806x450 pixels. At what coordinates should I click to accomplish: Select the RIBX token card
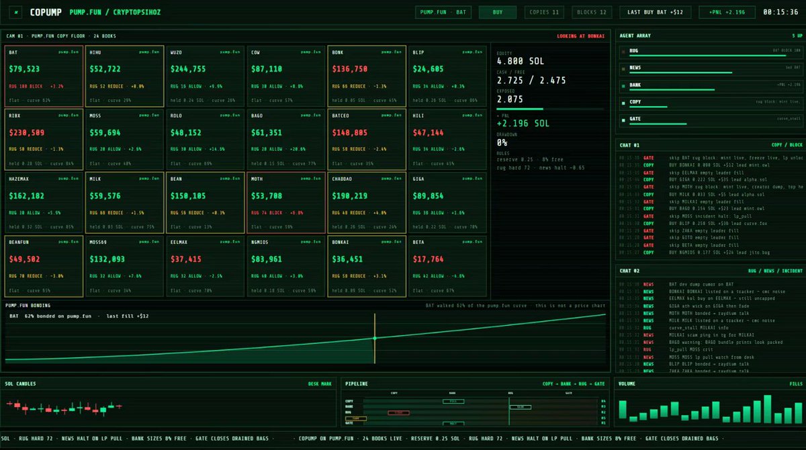pos(44,139)
